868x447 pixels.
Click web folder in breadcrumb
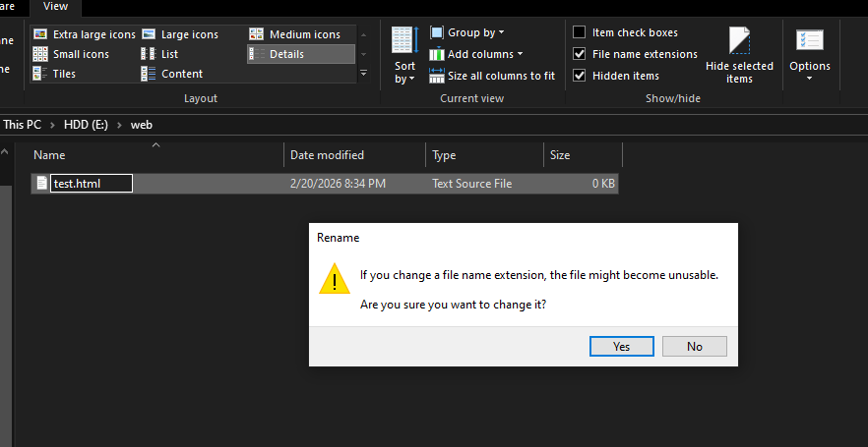(141, 125)
